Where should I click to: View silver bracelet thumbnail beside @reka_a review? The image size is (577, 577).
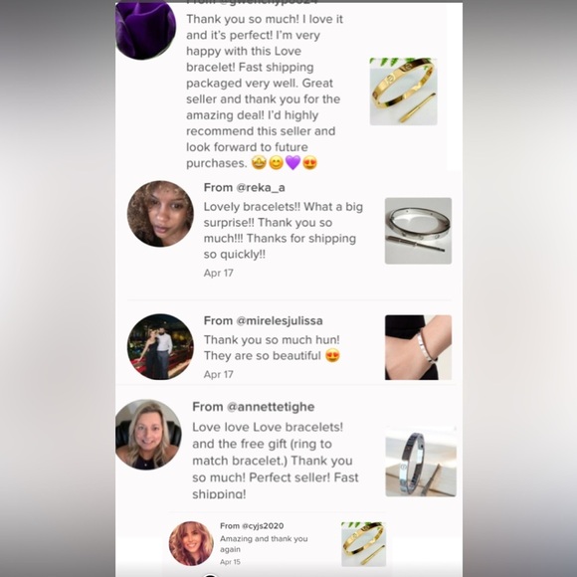coord(418,231)
